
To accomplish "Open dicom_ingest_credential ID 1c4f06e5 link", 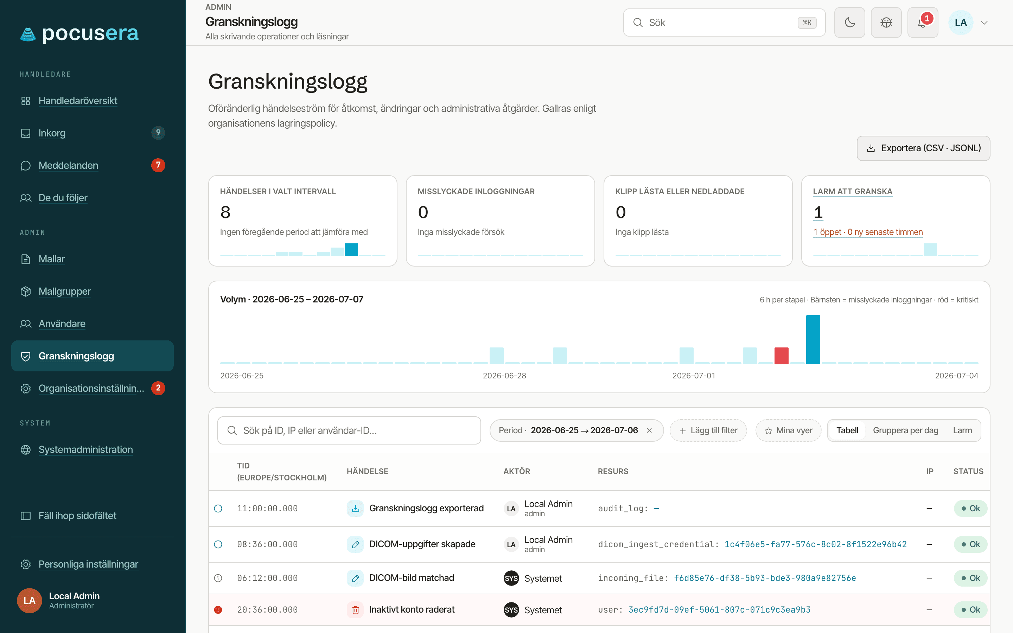I will pos(815,544).
